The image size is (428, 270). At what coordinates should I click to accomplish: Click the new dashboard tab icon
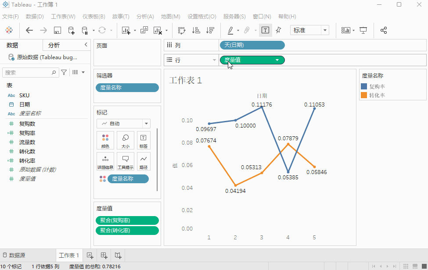pos(104,255)
